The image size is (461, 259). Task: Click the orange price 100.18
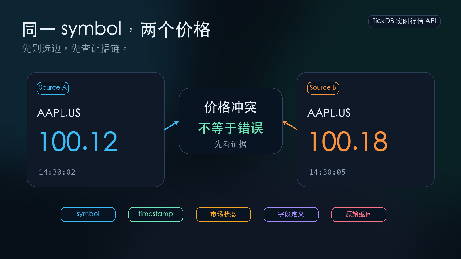[349, 141]
